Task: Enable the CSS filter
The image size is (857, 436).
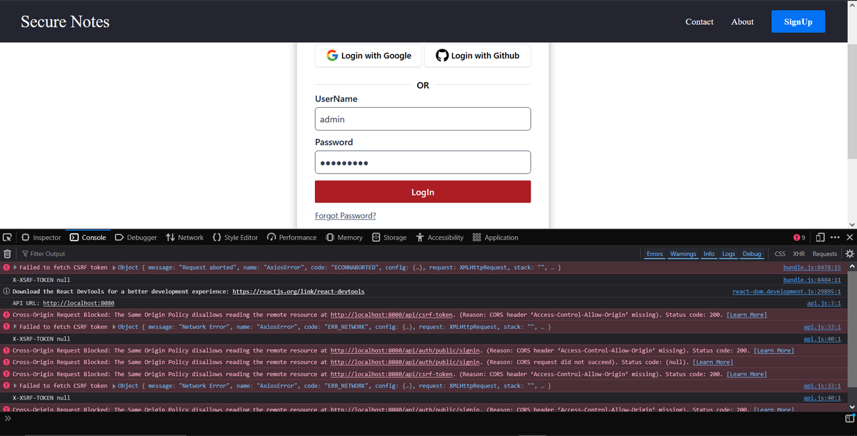Action: pos(780,253)
